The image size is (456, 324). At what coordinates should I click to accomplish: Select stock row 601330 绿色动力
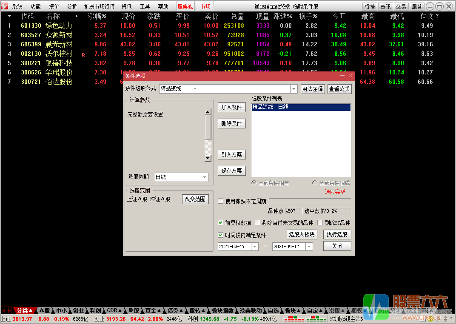point(226,26)
